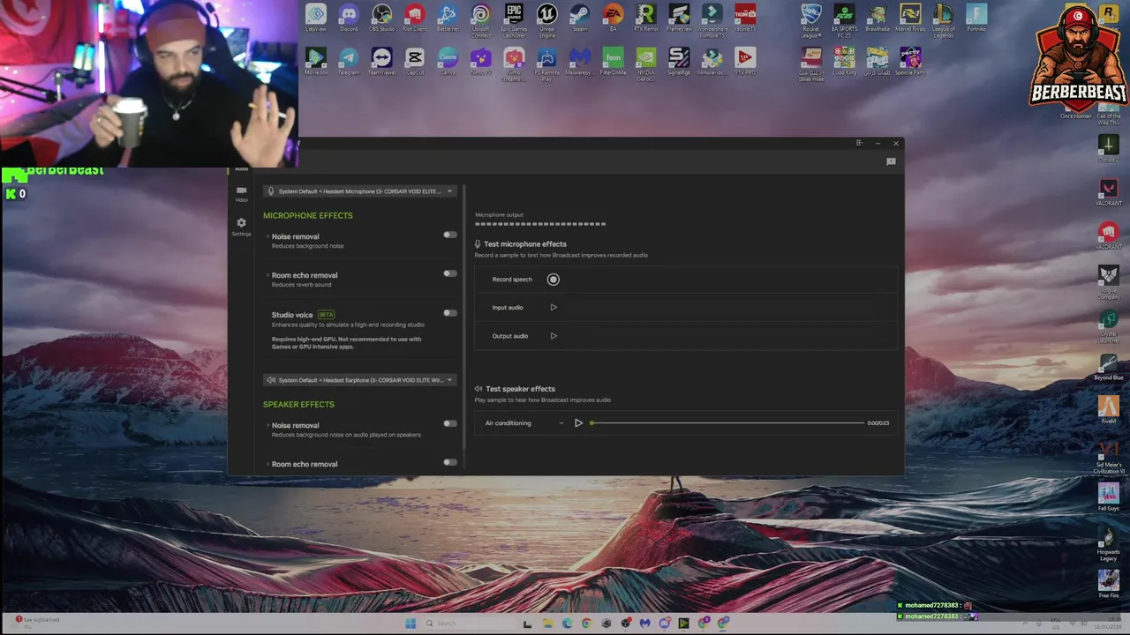Click the sign-out icon in Broadcast title bar
The width and height of the screenshot is (1130, 635).
(859, 143)
